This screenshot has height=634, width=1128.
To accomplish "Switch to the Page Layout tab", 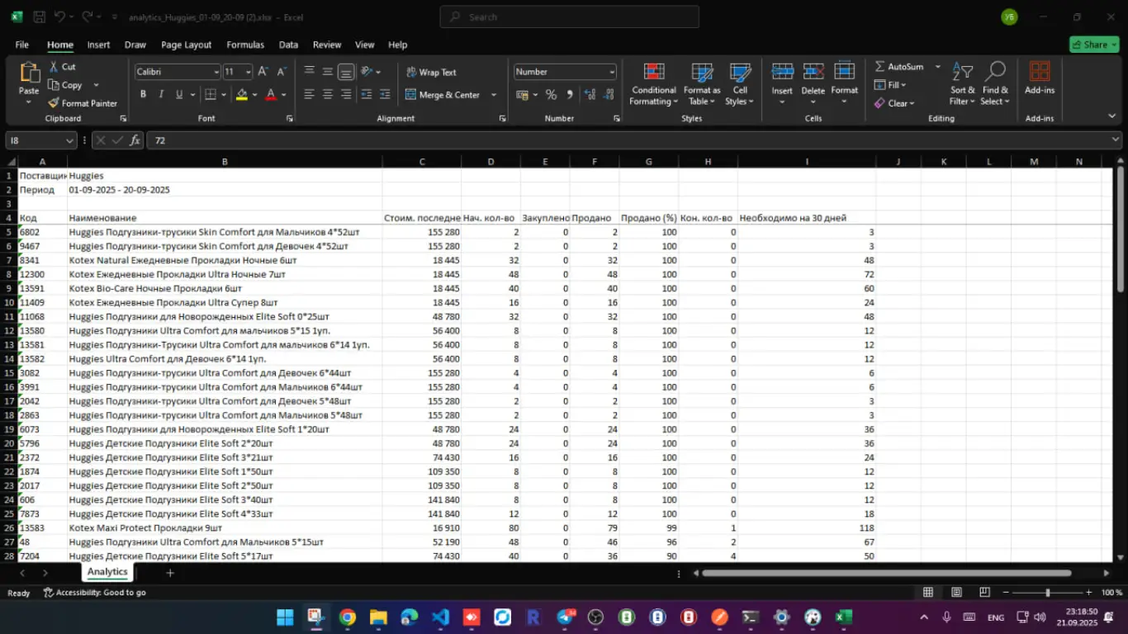I will pos(186,45).
